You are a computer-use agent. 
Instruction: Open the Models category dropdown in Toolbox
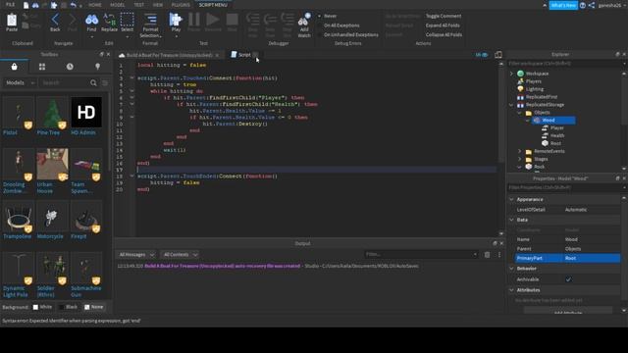20,82
